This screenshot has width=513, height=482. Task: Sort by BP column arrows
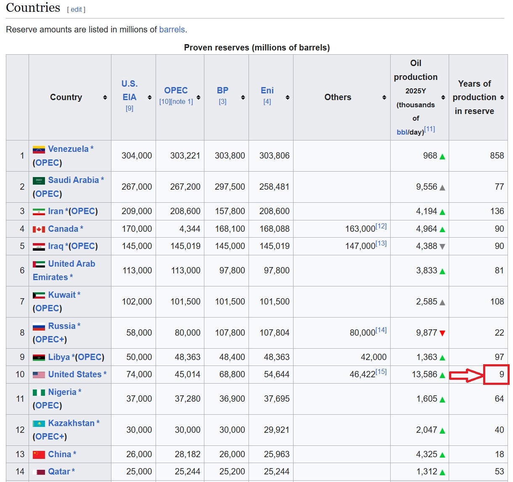tap(243, 97)
